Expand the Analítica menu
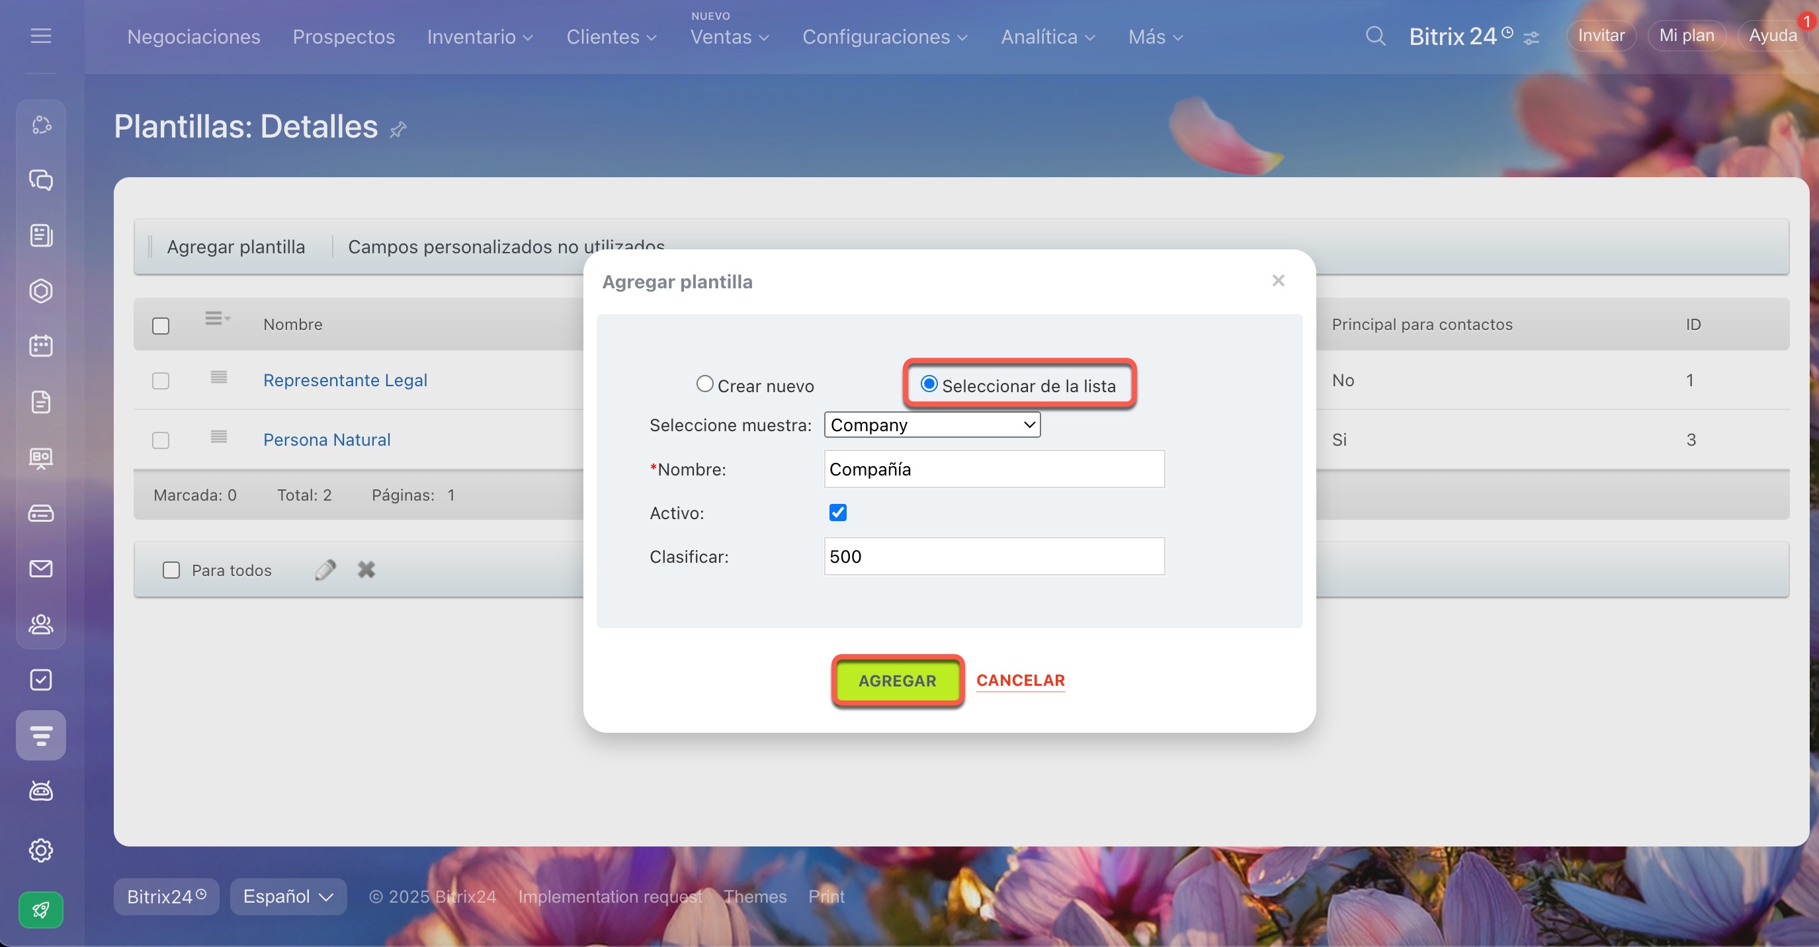This screenshot has width=1819, height=947. (1048, 37)
